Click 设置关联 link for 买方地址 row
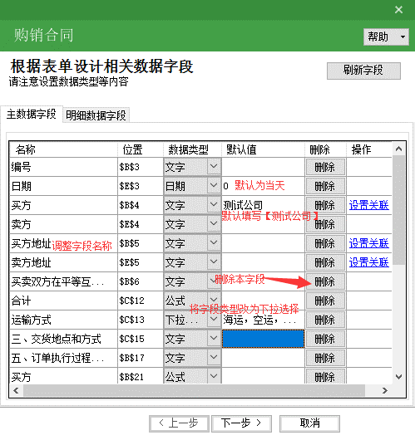 point(369,243)
